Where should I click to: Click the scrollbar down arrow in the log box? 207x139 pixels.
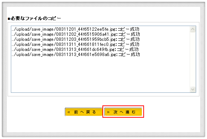[x=193, y=89]
